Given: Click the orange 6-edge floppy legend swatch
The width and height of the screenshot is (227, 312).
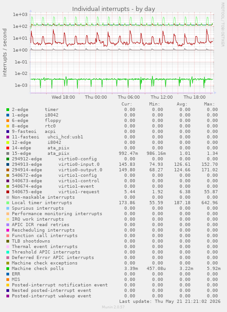Looking at the screenshot, I should point(8,121).
